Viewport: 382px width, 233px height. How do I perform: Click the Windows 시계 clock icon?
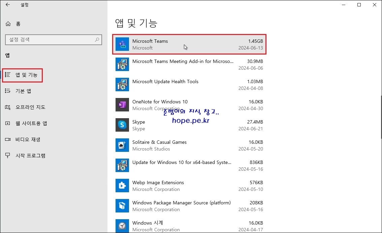coord(122,226)
